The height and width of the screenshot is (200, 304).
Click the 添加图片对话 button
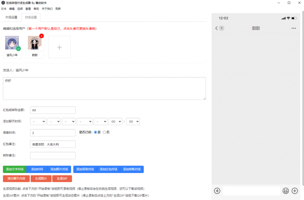[x=59, y=169]
